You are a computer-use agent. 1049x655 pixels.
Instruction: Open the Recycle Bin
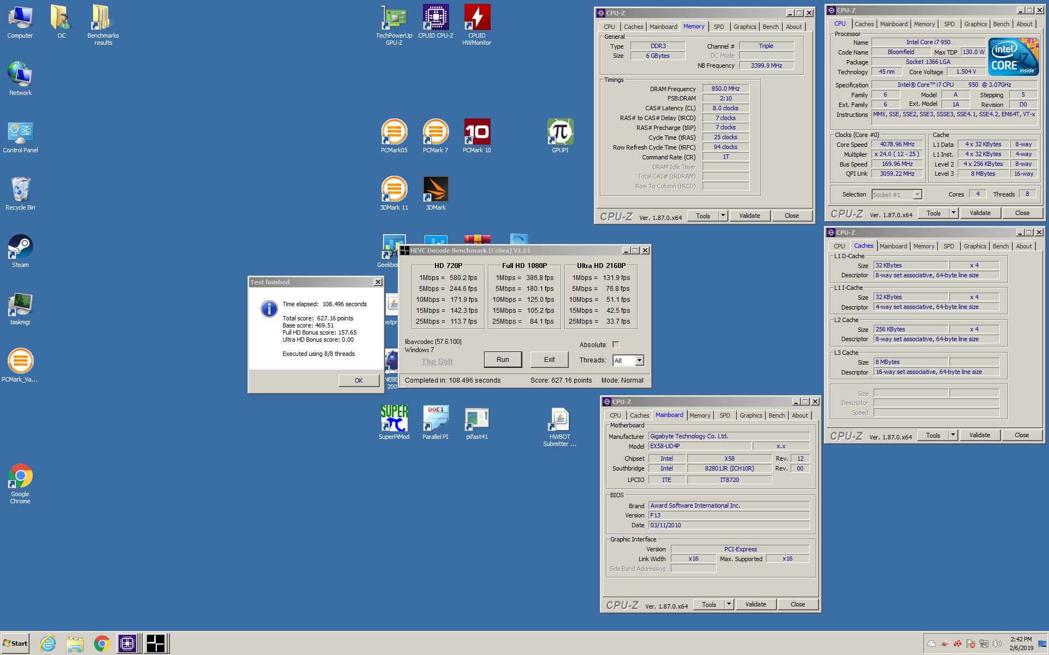click(20, 194)
